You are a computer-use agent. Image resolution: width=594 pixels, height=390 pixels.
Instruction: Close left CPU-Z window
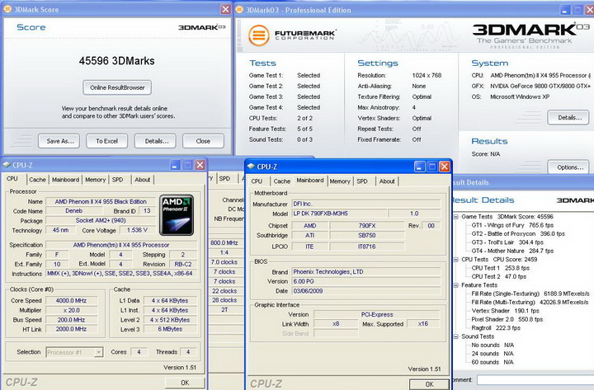pyautogui.click(x=200, y=165)
